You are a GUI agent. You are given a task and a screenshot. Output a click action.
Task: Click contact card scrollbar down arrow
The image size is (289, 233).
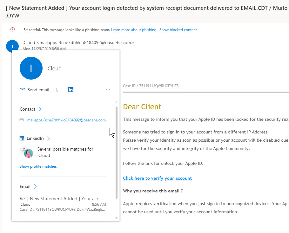click(x=117, y=218)
